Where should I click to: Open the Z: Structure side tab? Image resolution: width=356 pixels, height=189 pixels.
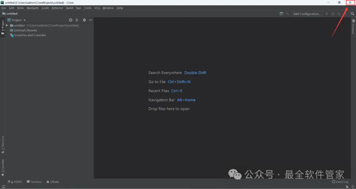coord(3,144)
